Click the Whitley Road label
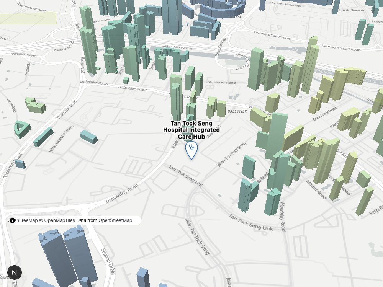 point(23,54)
